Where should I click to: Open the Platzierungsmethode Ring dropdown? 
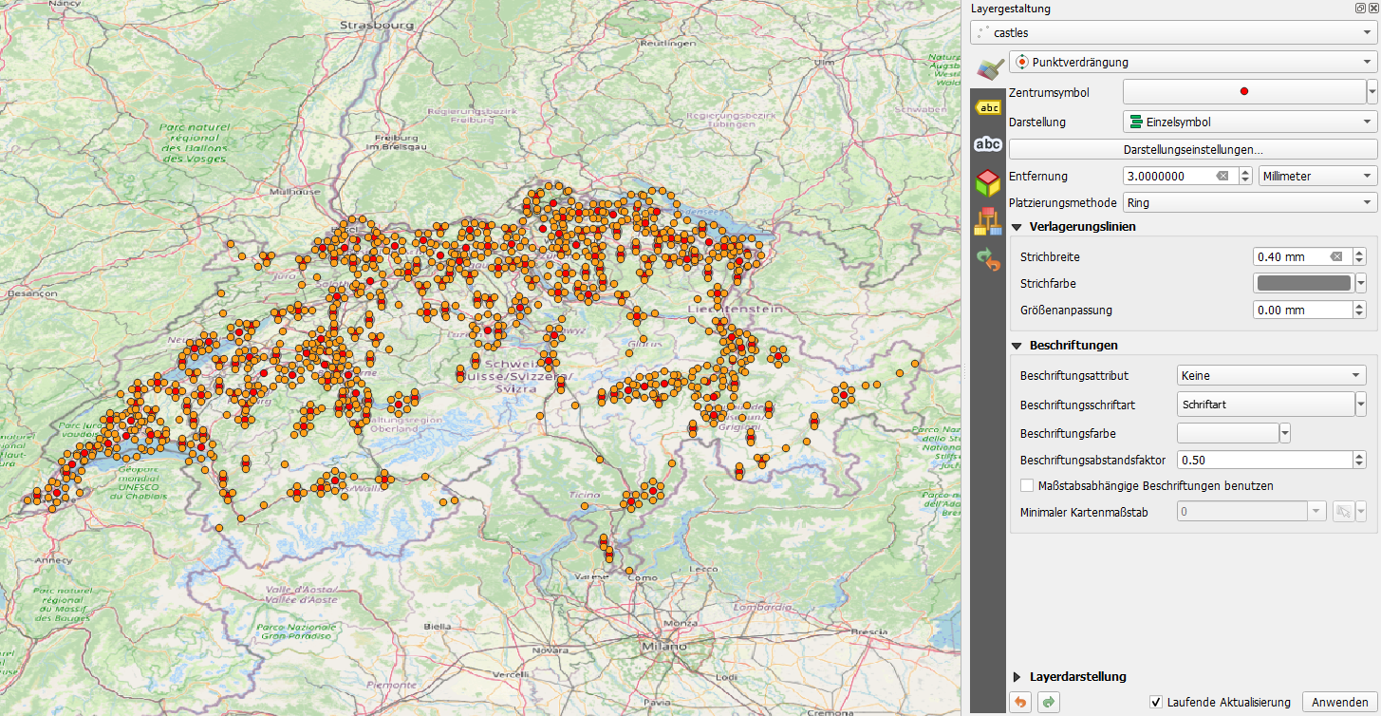click(x=1249, y=202)
